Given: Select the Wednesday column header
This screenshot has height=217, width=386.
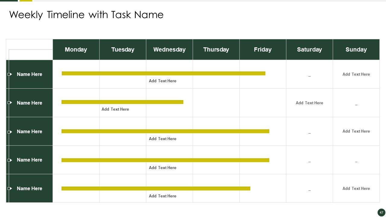Looking at the screenshot, I should [169, 49].
